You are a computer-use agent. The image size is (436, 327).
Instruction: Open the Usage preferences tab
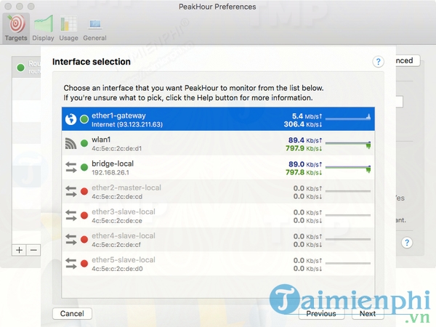tap(68, 28)
